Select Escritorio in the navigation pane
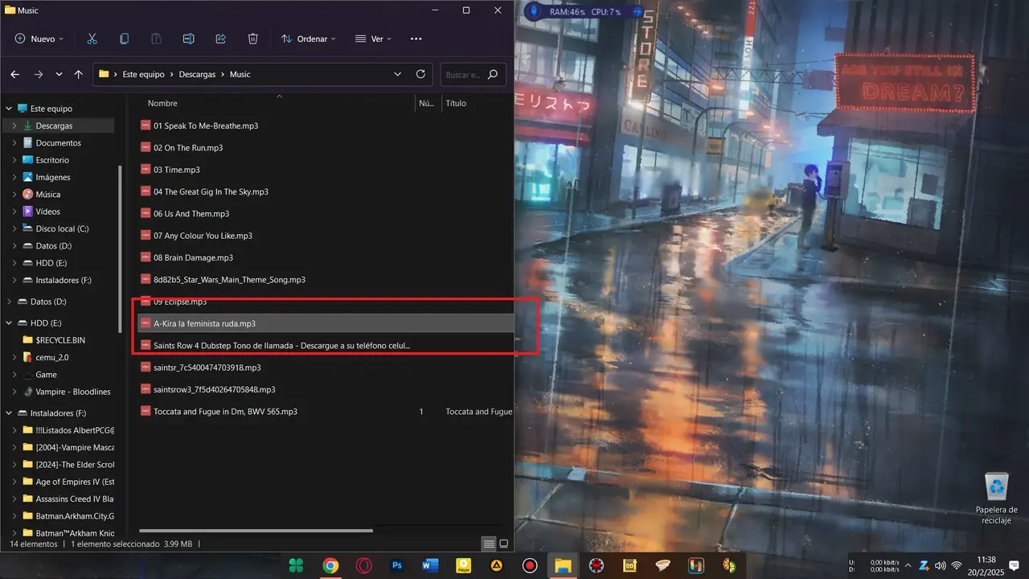1029x579 pixels. point(52,160)
